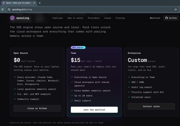Screen dimensions: 180x126
Task: Go to How it works section
Action: click(75, 18)
